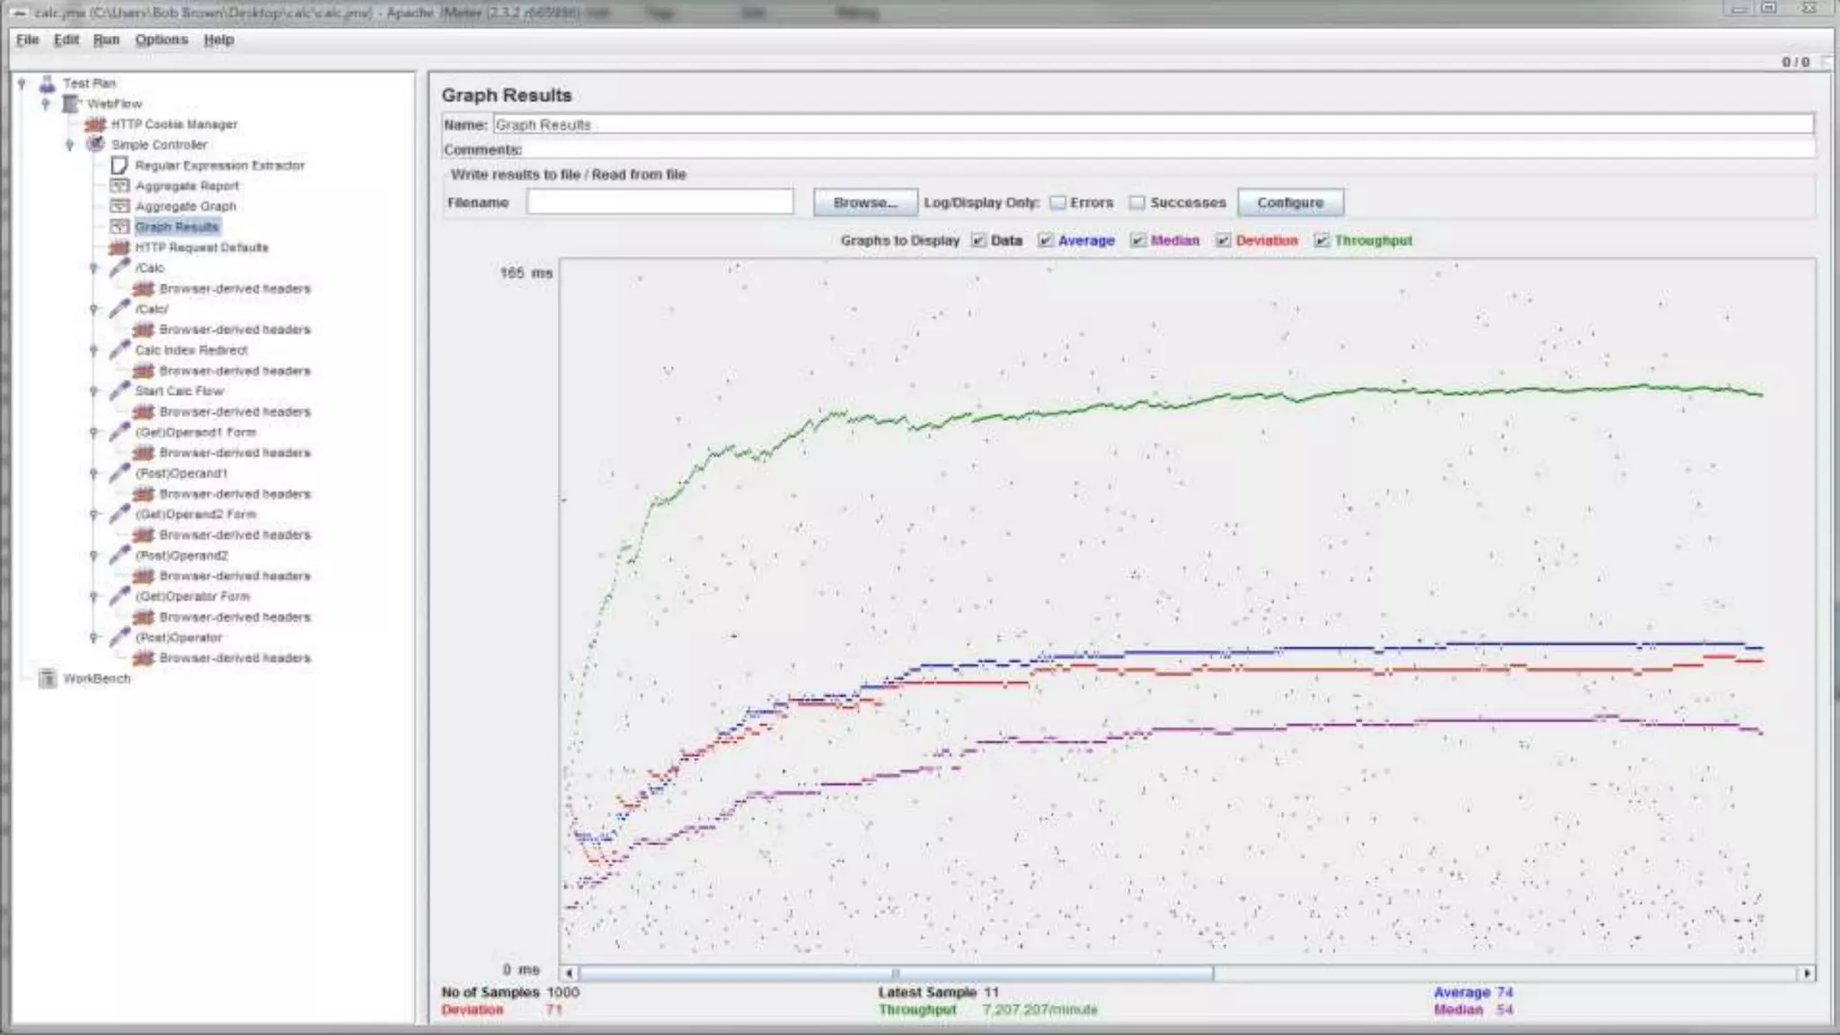Image resolution: width=1840 pixels, height=1035 pixels.
Task: Open the Run menu
Action: point(106,40)
